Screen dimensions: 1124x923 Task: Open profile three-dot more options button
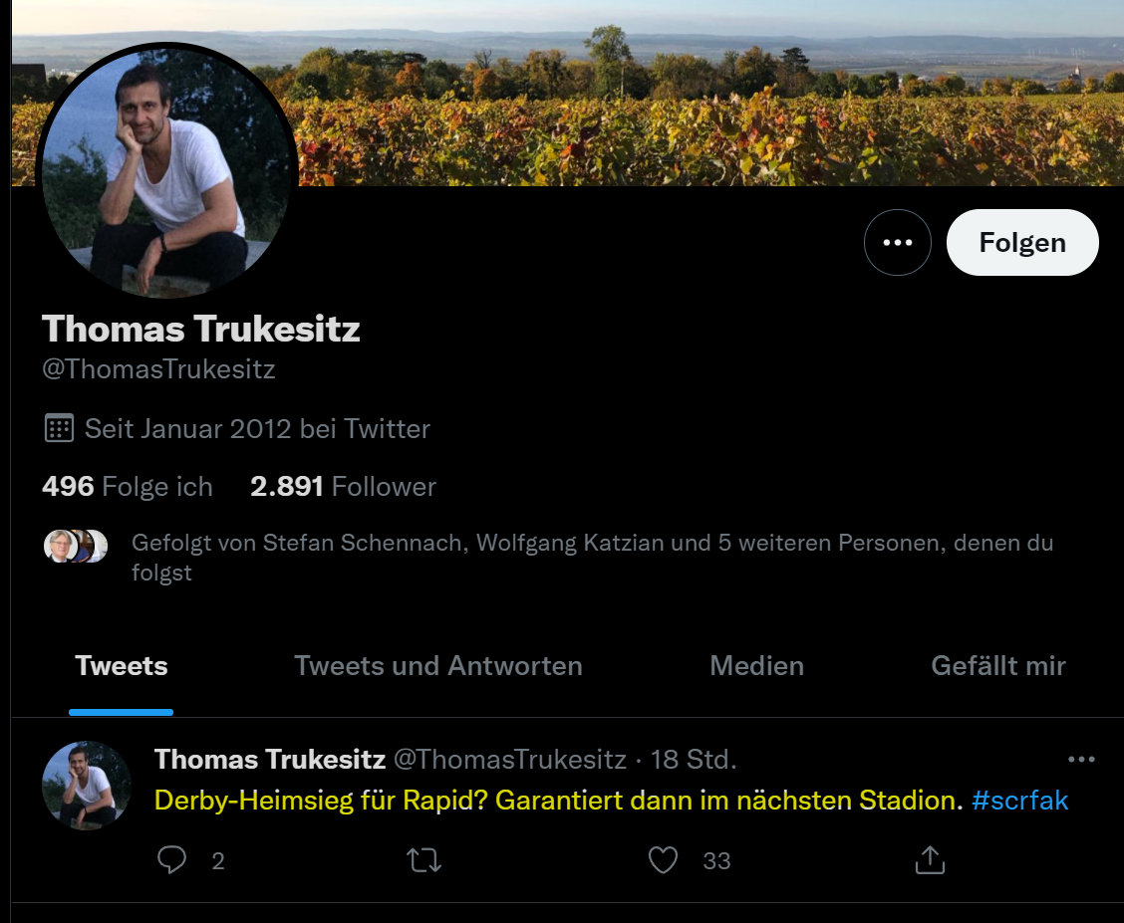[898, 243]
